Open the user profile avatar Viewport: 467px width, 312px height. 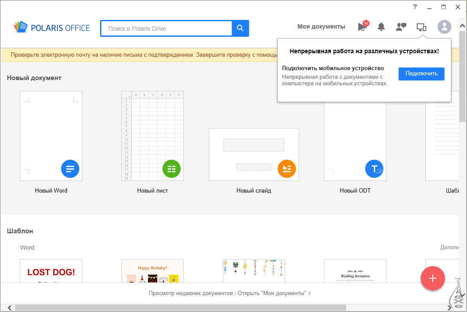click(x=444, y=27)
